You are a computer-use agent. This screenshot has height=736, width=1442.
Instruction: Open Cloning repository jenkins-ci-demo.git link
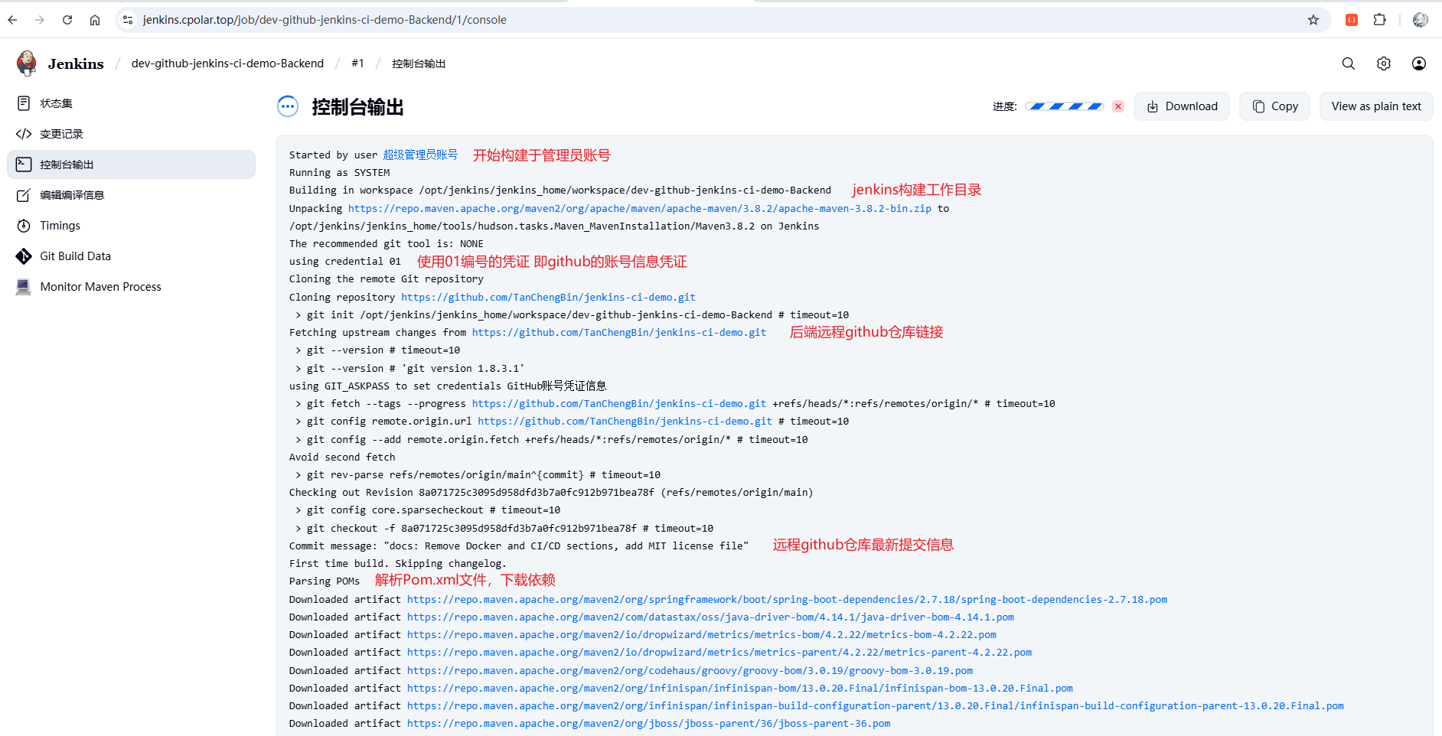click(548, 297)
